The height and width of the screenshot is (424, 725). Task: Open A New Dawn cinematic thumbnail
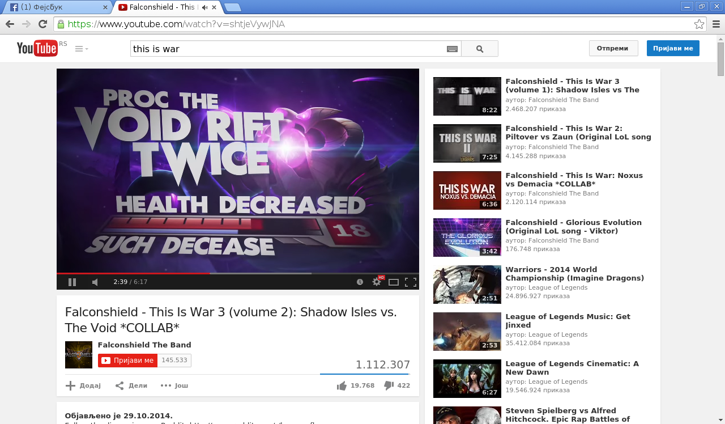[467, 379]
